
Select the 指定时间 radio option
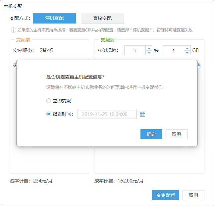pyautogui.click(x=49, y=114)
